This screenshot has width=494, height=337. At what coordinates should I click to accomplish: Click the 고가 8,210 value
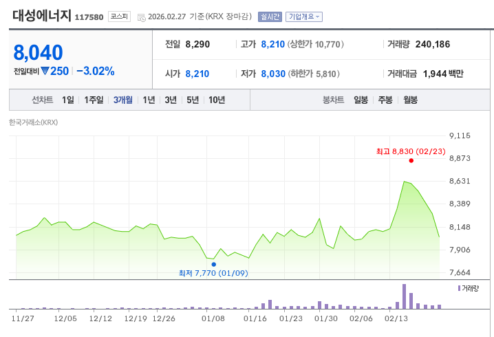(x=273, y=45)
